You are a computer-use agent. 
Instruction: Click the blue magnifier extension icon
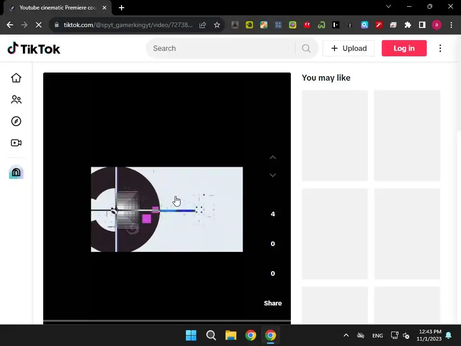[x=365, y=25]
